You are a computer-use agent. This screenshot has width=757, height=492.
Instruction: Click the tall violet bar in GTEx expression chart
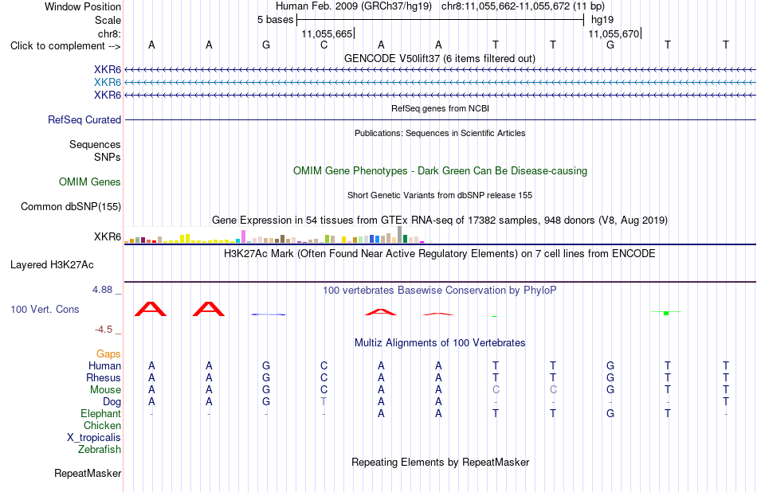click(244, 236)
